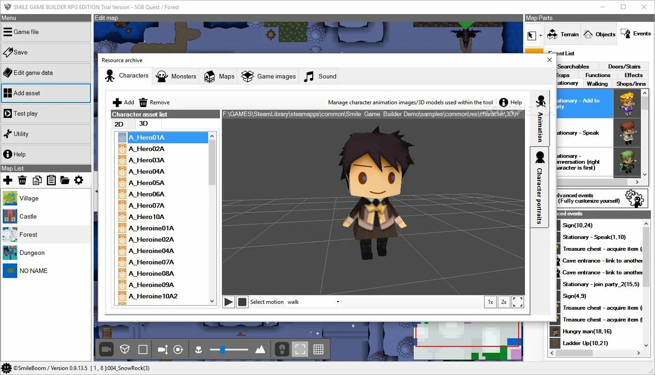Switch to the Events tab
This screenshot has width=655, height=375.
pos(635,34)
